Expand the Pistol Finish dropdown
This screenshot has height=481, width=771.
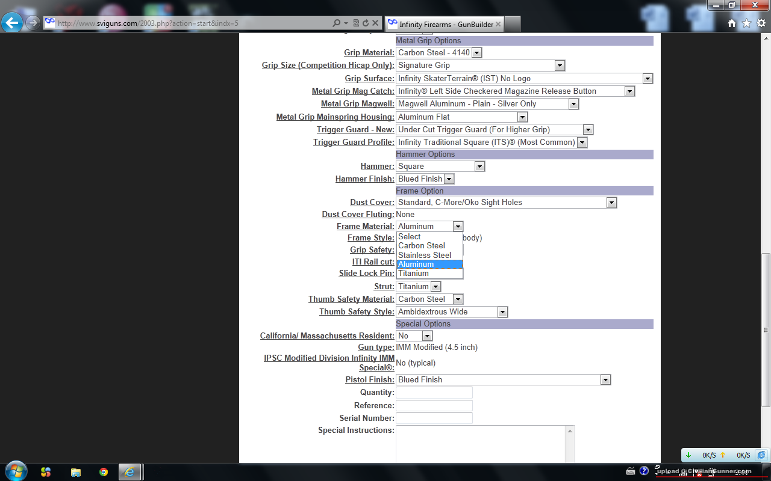click(x=605, y=380)
